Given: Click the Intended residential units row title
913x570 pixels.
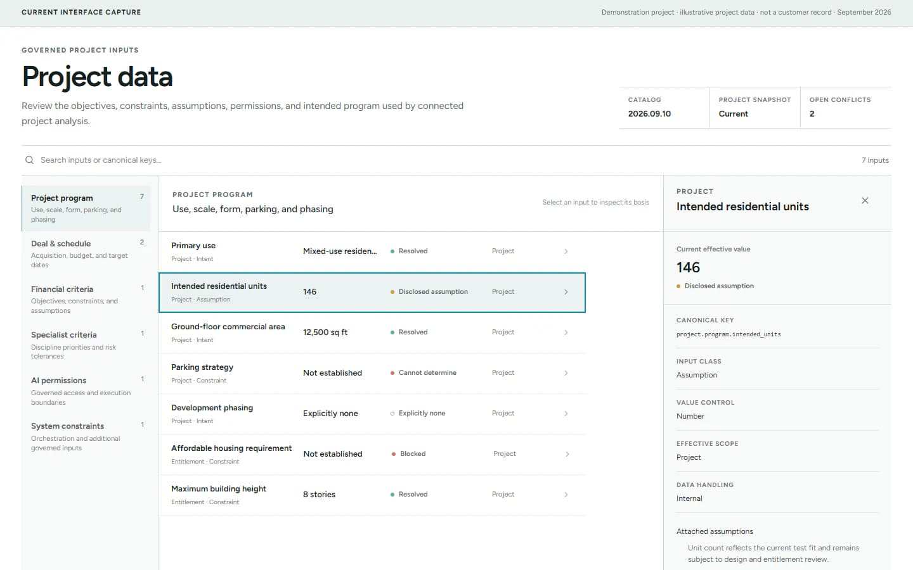Looking at the screenshot, I should pos(219,286).
